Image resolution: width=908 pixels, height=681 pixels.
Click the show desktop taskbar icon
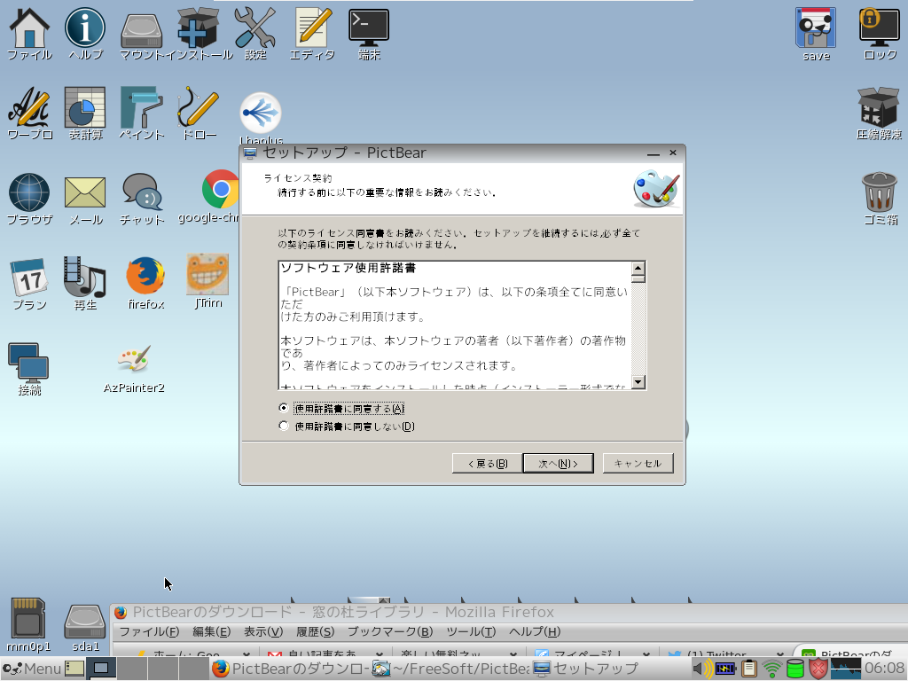click(x=74, y=669)
